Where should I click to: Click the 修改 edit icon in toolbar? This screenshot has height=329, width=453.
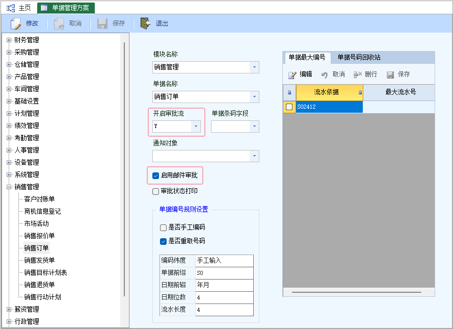(x=16, y=23)
